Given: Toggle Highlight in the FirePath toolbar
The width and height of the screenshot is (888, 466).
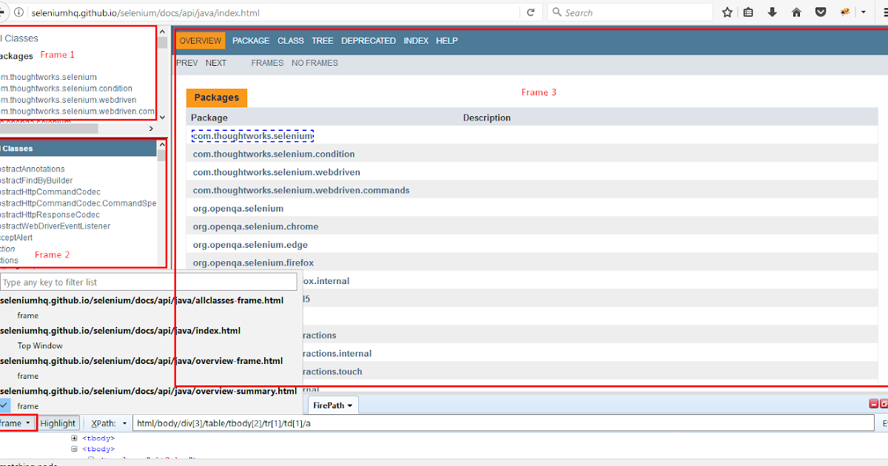Looking at the screenshot, I should tap(58, 422).
